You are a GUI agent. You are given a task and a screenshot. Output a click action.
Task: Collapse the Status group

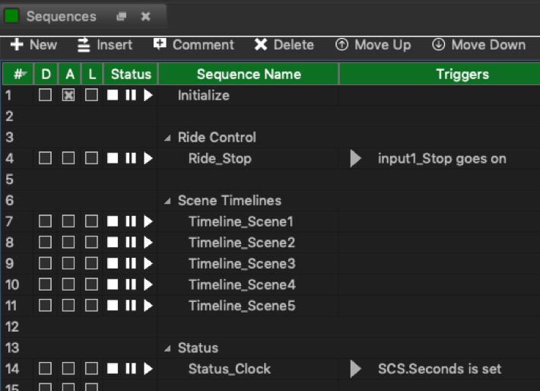coord(168,348)
